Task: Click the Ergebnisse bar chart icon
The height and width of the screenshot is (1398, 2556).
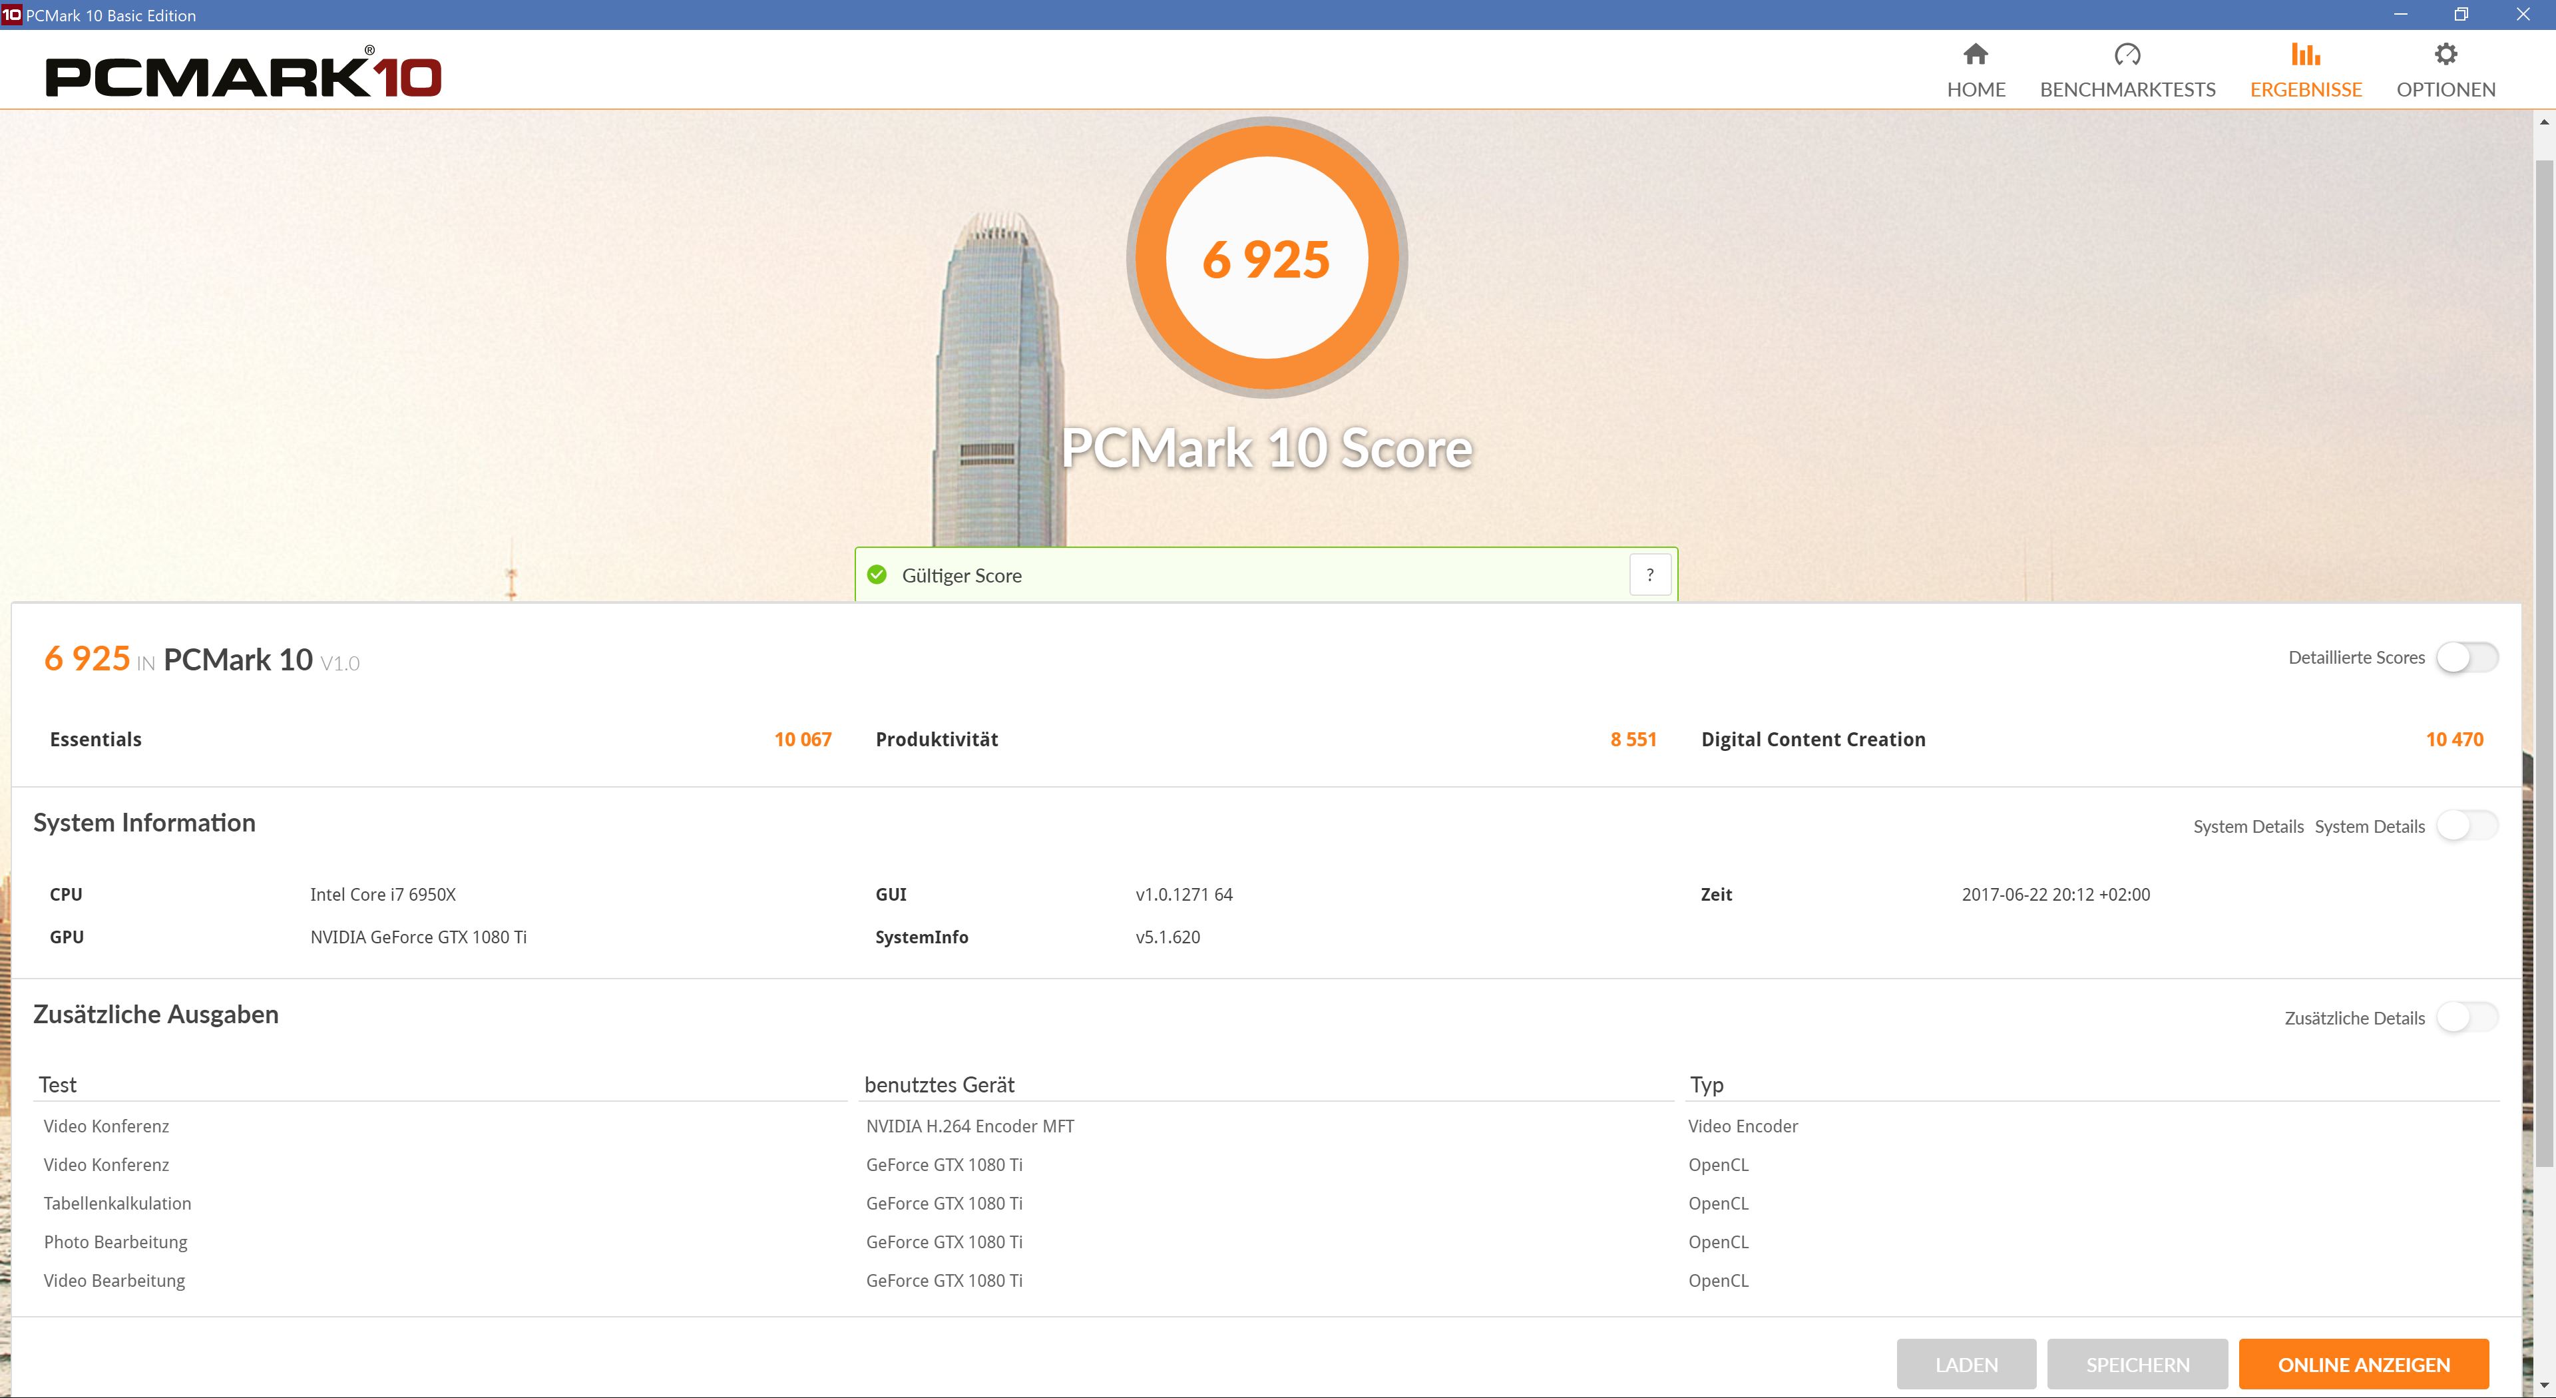Action: click(2305, 53)
